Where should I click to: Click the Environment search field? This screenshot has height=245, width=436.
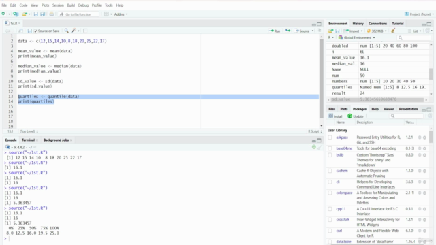tap(414, 37)
